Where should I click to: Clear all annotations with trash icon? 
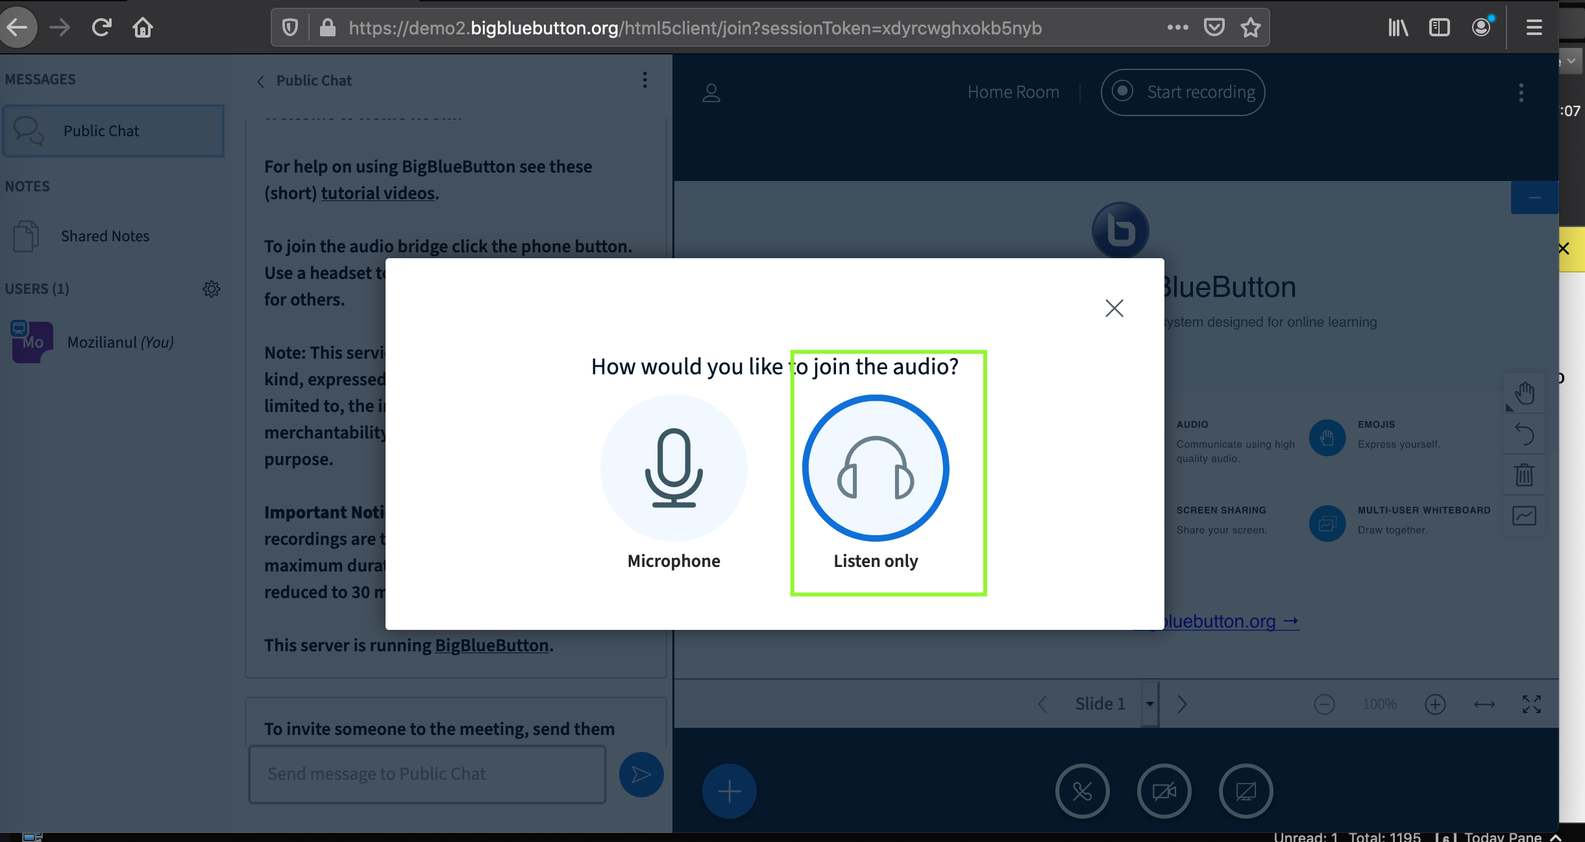[1524, 475]
